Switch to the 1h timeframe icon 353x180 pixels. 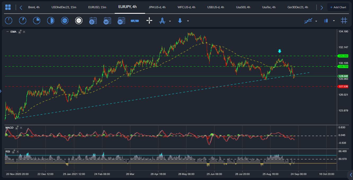tap(65, 20)
